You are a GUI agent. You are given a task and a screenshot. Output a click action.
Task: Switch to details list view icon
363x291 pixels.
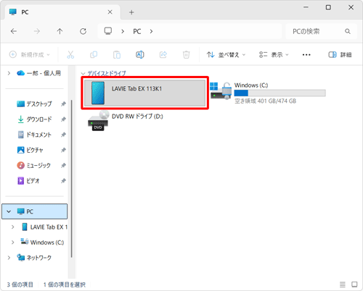343,284
